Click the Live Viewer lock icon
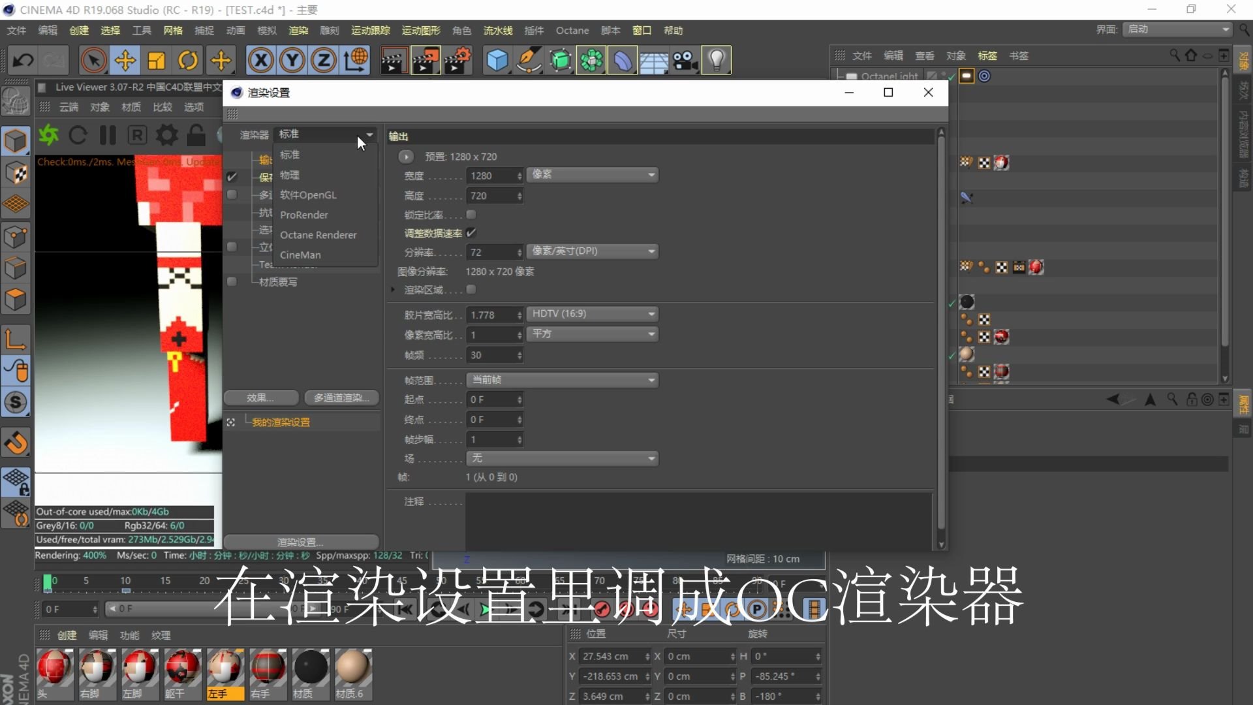The image size is (1253, 705). (196, 135)
